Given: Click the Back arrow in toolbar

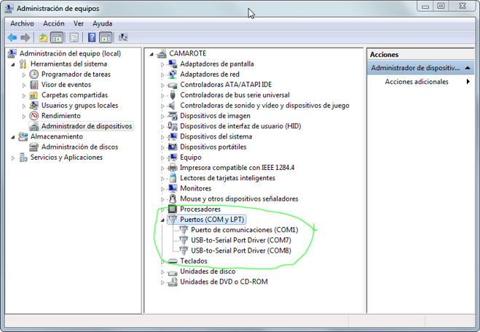Looking at the screenshot, I should [x=12, y=37].
